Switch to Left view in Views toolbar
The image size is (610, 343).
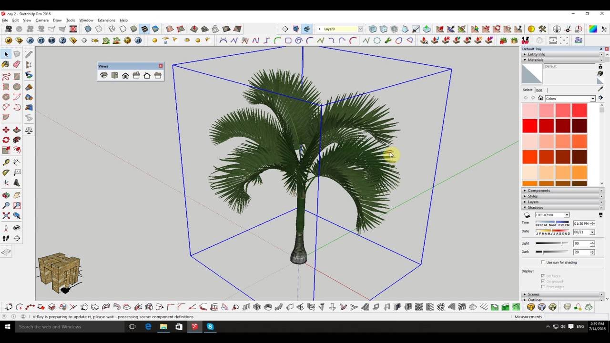158,75
